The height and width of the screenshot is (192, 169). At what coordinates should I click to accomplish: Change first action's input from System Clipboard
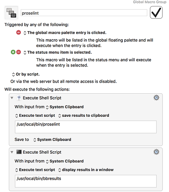65,107
